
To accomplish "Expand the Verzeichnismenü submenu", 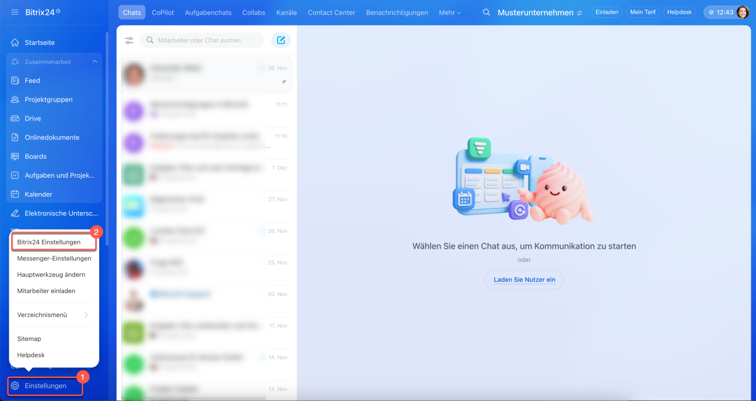I will [54, 315].
